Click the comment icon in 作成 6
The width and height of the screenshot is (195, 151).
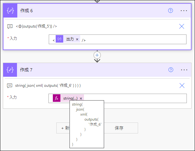click(x=10, y=26)
